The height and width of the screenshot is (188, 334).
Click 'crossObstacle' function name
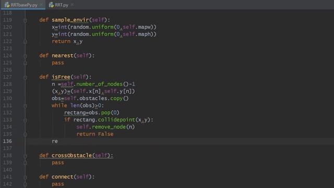[71, 156]
